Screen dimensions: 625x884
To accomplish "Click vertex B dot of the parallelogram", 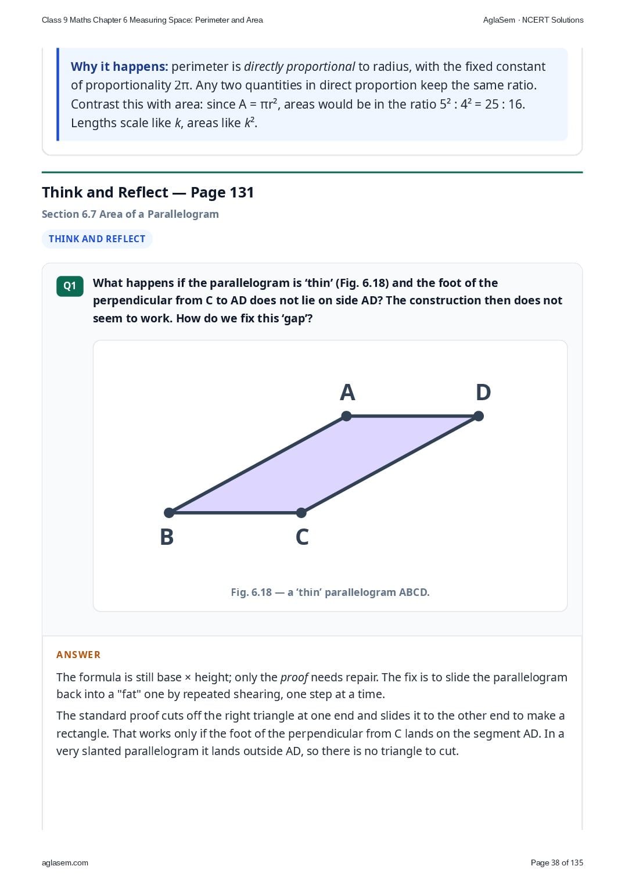I will 169,513.
